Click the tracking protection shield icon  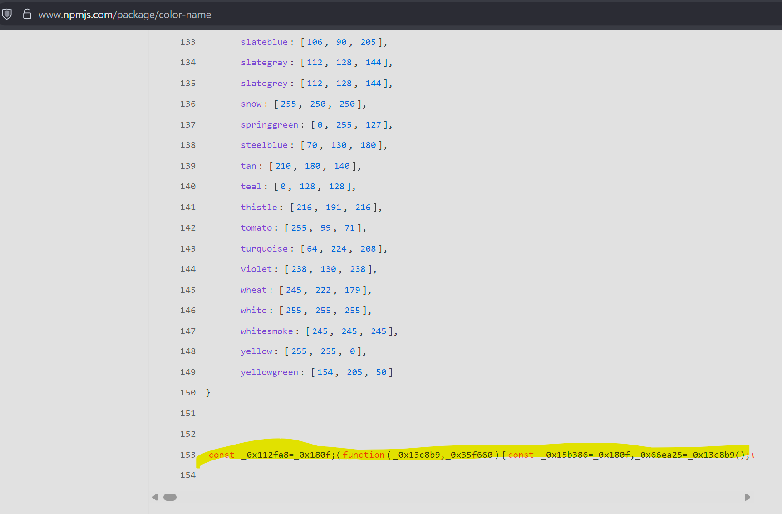coord(7,14)
